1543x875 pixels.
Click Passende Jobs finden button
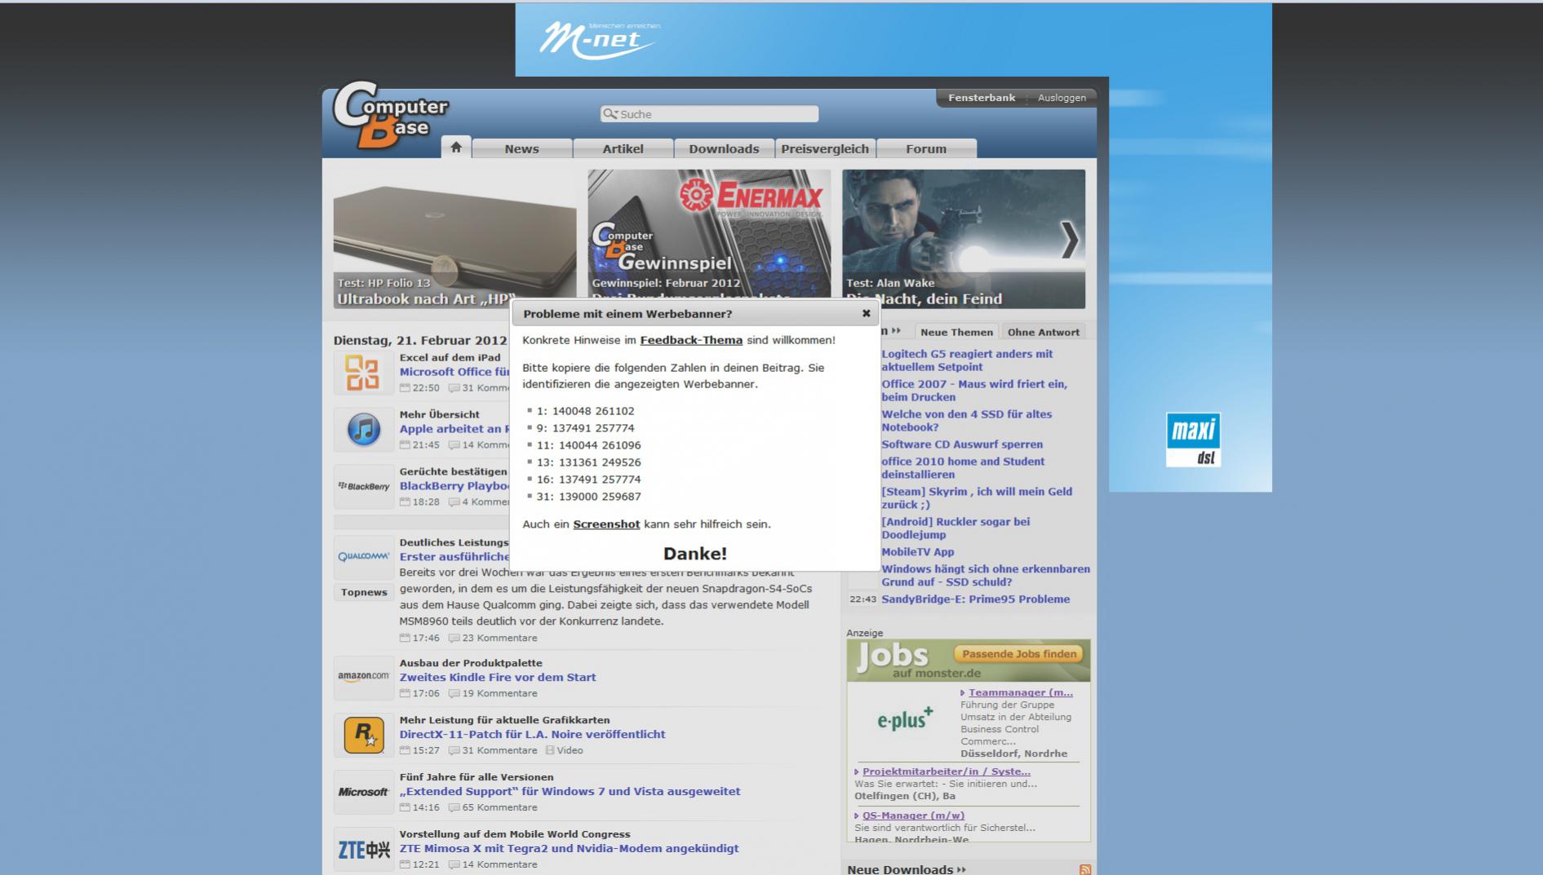coord(1019,654)
